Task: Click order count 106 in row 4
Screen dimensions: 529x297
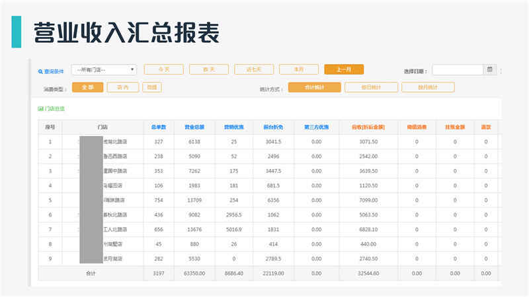Action: tap(159, 185)
